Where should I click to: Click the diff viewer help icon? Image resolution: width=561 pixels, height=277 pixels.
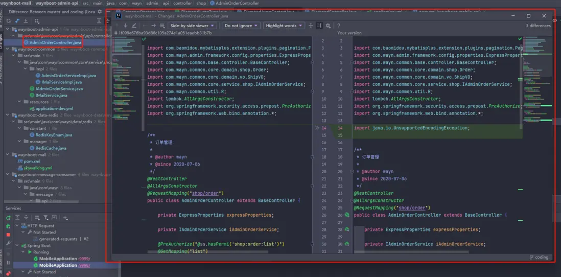[x=338, y=26]
